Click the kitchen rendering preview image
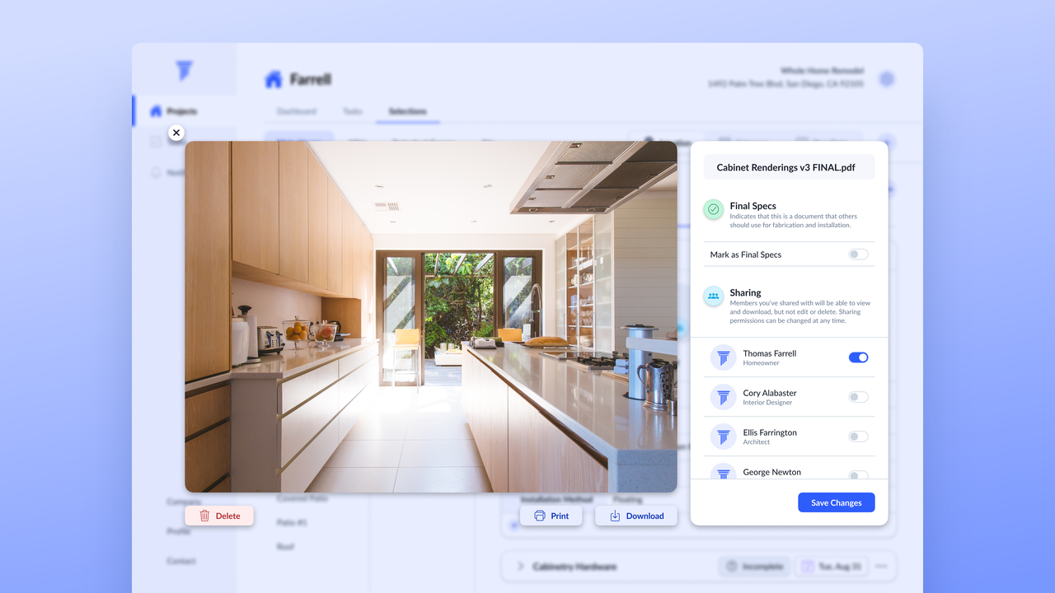Image resolution: width=1055 pixels, height=593 pixels. (430, 316)
